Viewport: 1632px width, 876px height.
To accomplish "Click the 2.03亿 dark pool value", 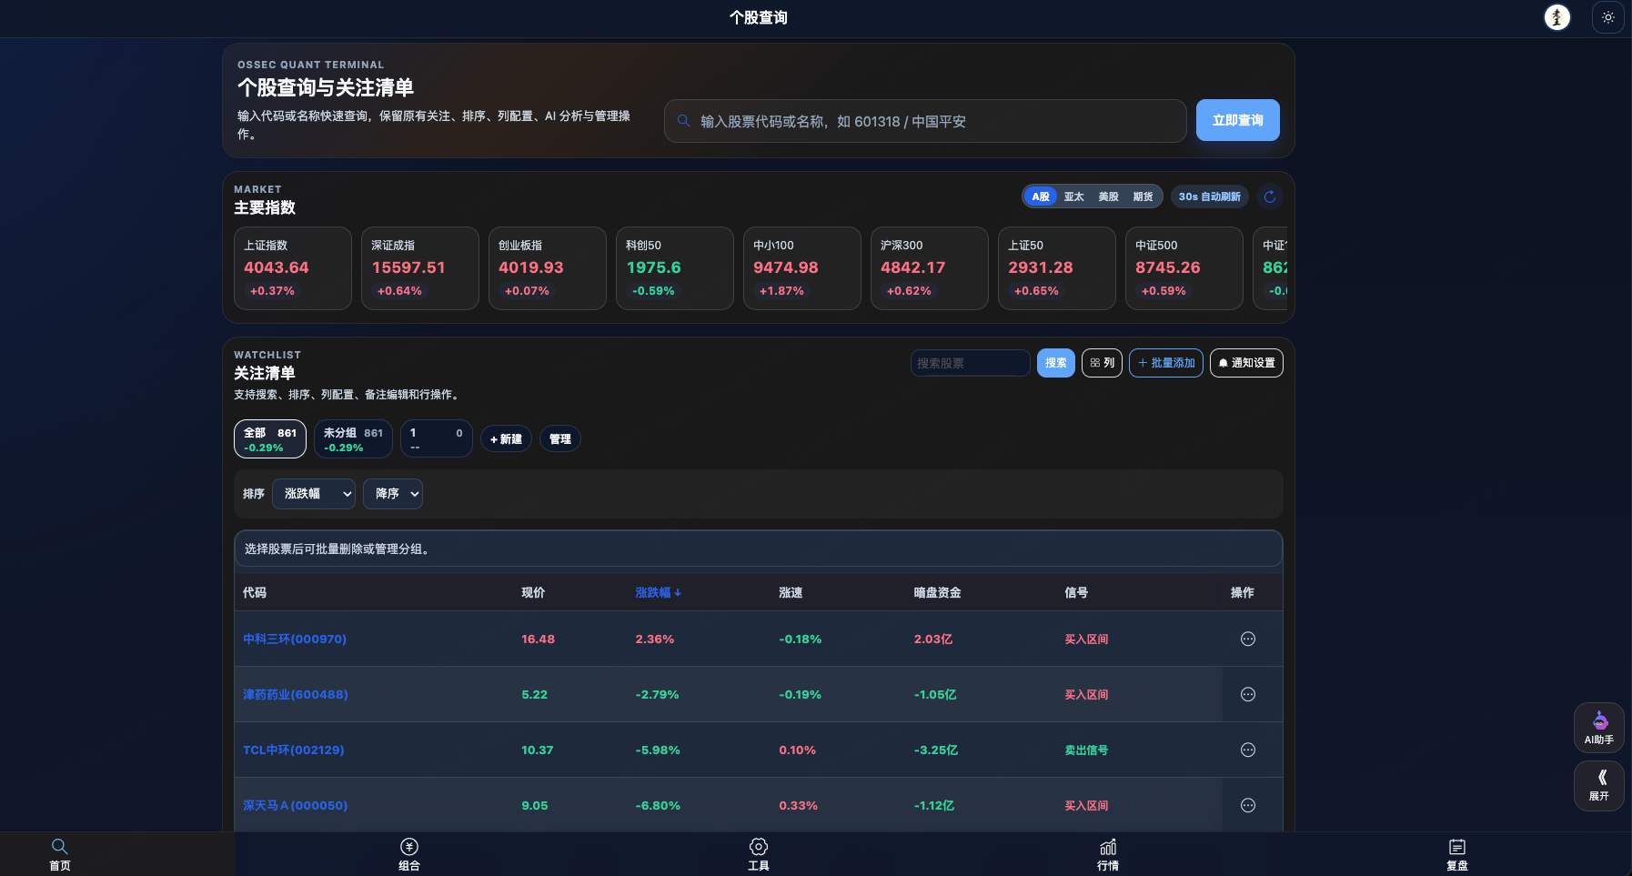I will pos(933,639).
